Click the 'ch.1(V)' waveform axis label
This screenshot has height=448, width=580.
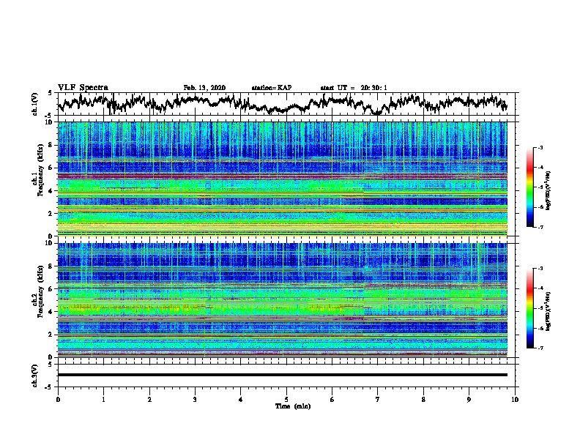35,104
